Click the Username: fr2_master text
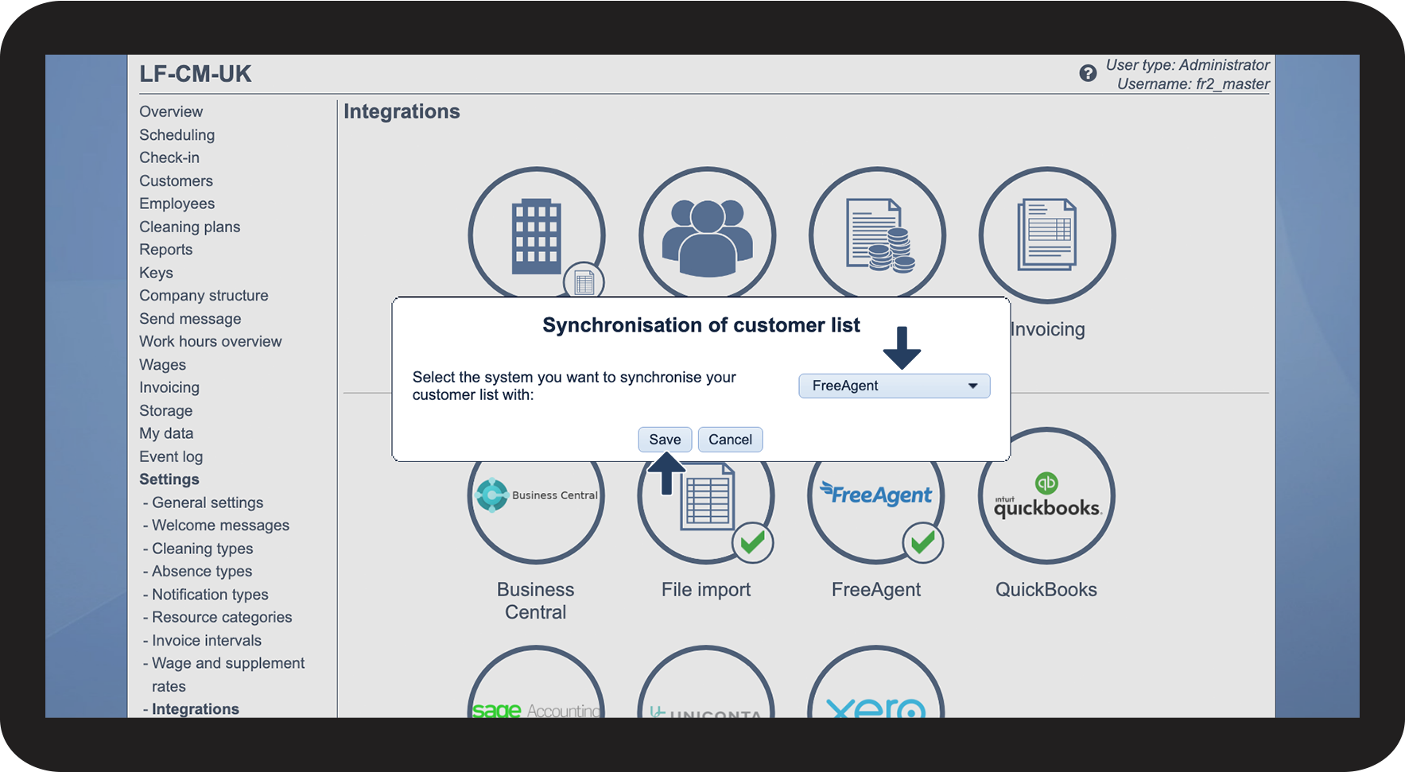This screenshot has width=1405, height=772. coord(1193,83)
